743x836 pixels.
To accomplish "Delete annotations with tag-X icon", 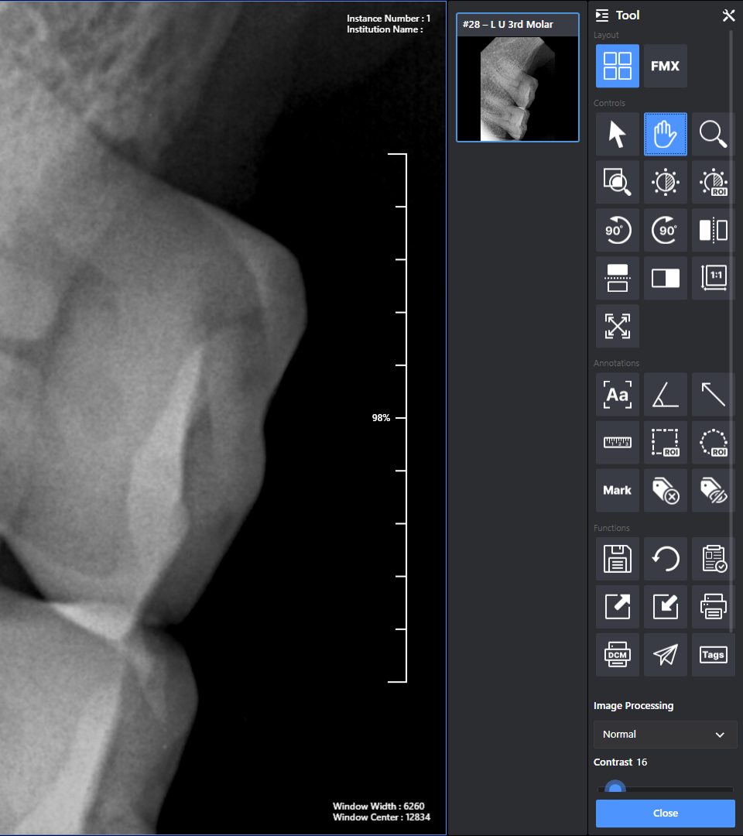I will [665, 490].
